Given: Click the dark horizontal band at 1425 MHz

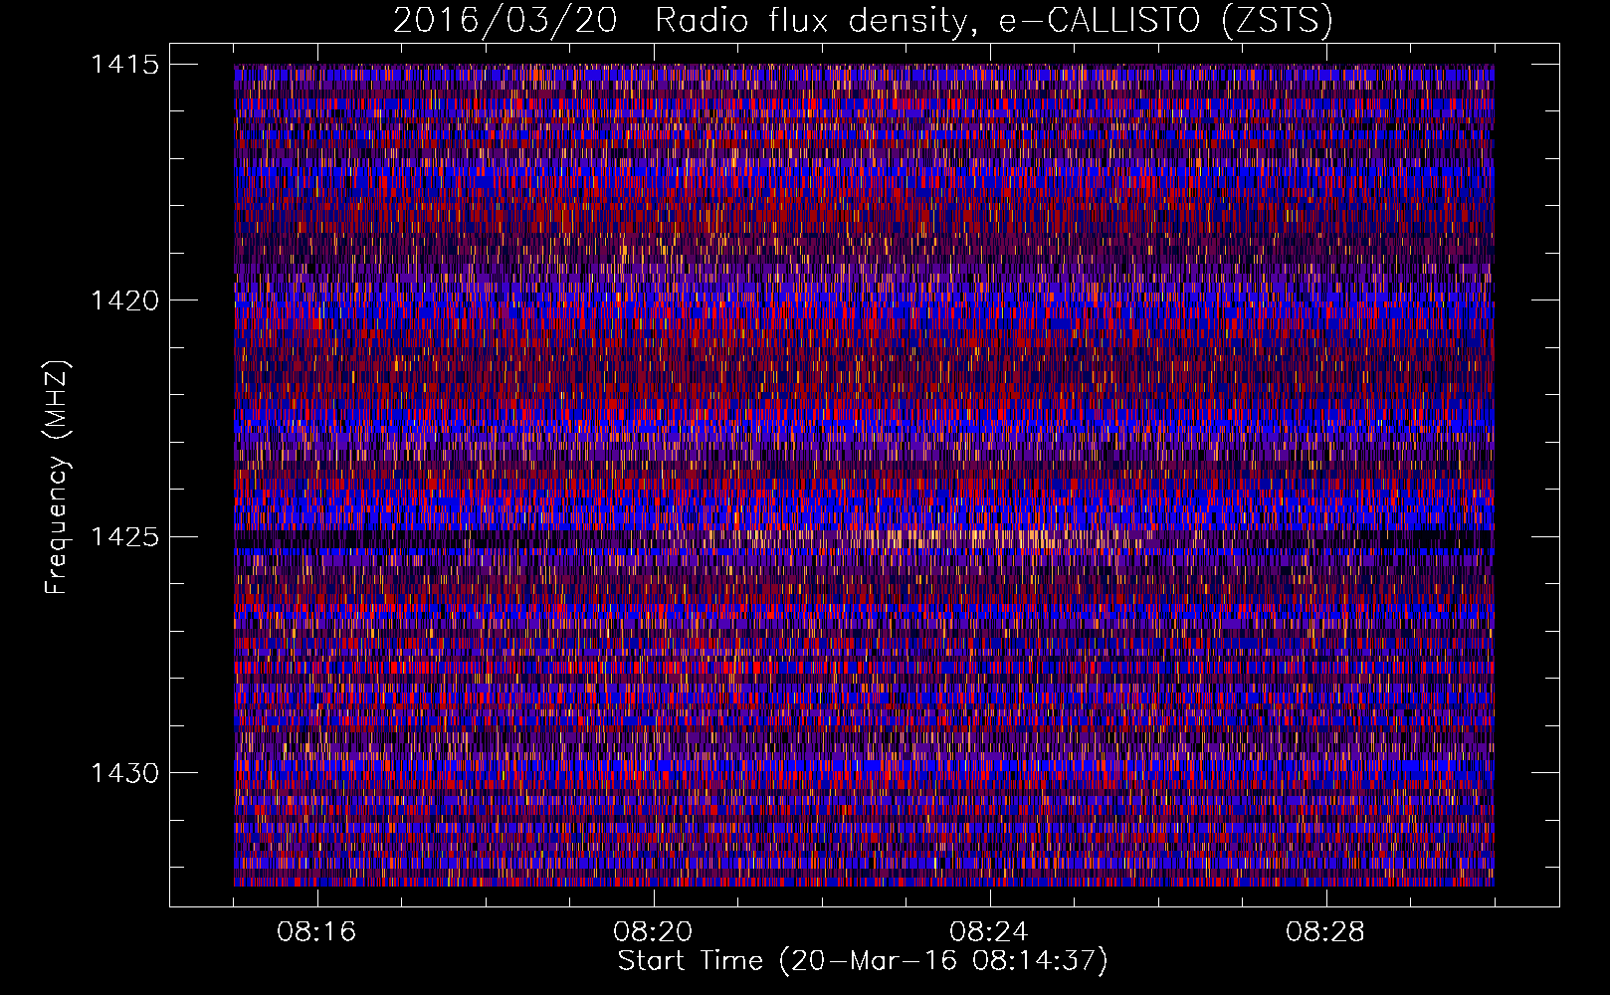Looking at the screenshot, I should point(864,538).
